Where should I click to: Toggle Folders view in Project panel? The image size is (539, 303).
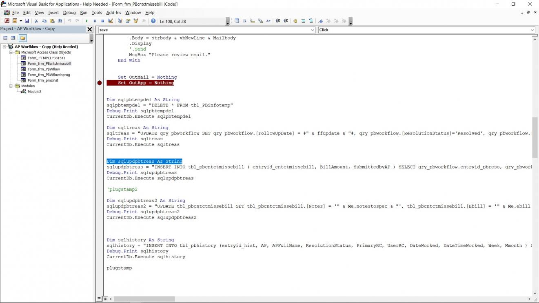pos(22,38)
